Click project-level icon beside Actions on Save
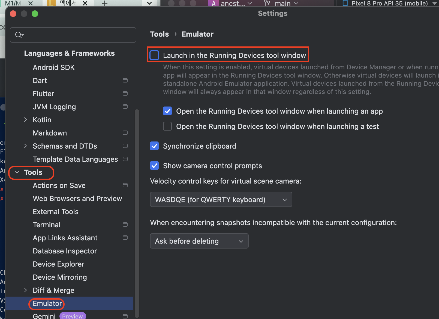 point(125,185)
